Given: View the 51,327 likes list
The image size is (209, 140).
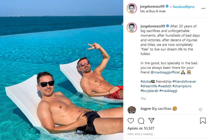Looking at the screenshot, I should 141,128.
